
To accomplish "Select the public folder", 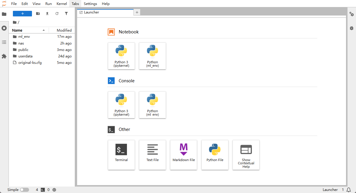I will point(42,49).
